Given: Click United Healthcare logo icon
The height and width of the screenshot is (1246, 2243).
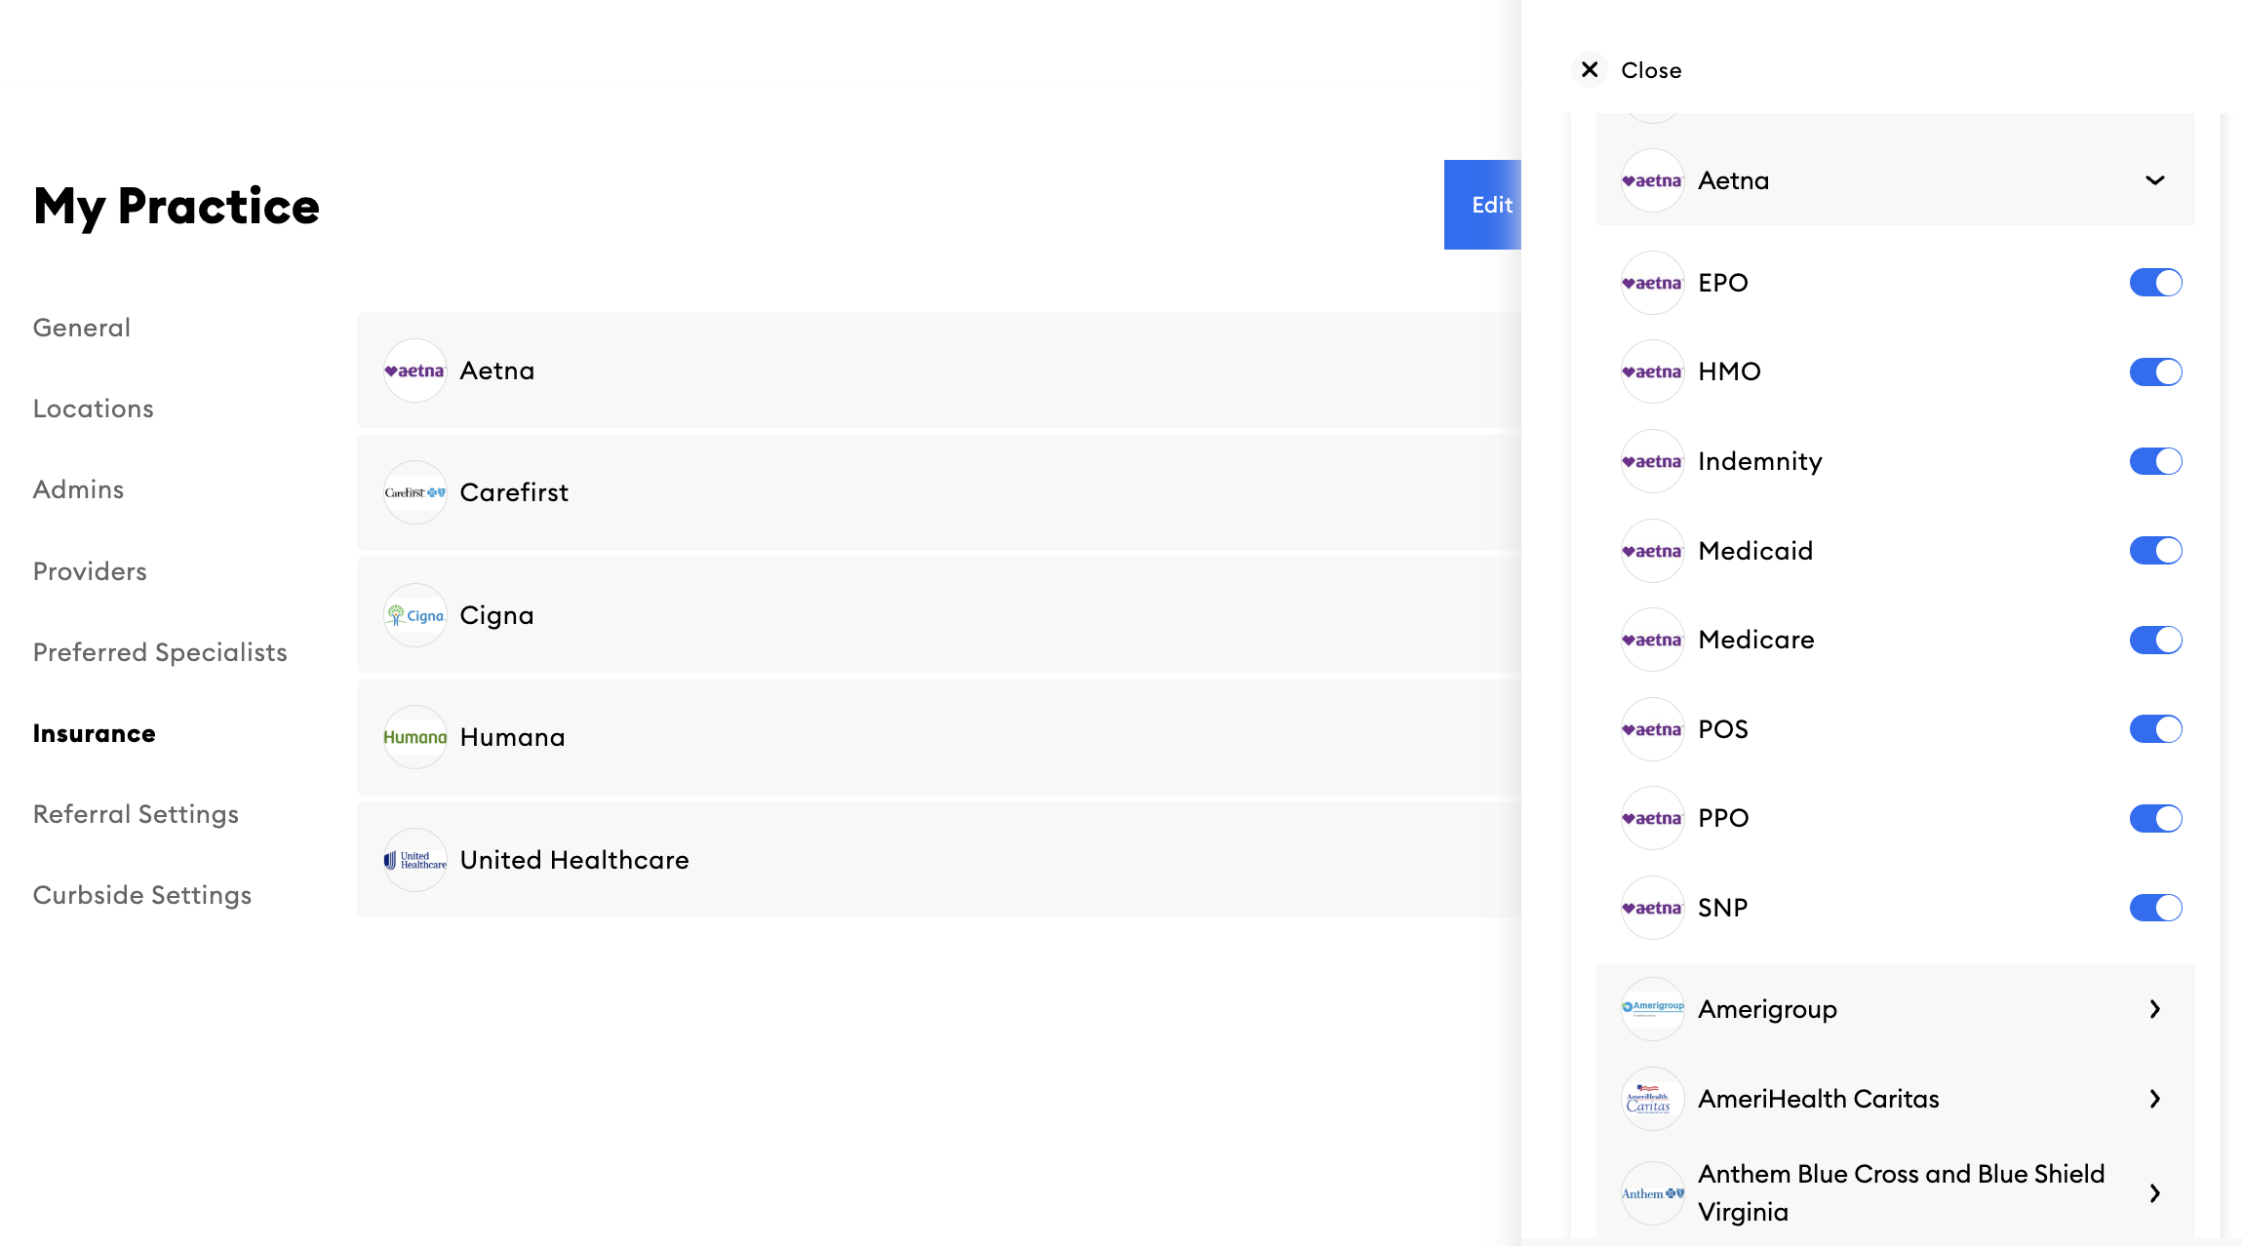Looking at the screenshot, I should pos(414,860).
